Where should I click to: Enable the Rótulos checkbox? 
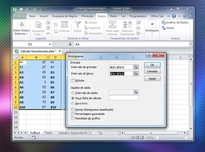tap(73, 80)
